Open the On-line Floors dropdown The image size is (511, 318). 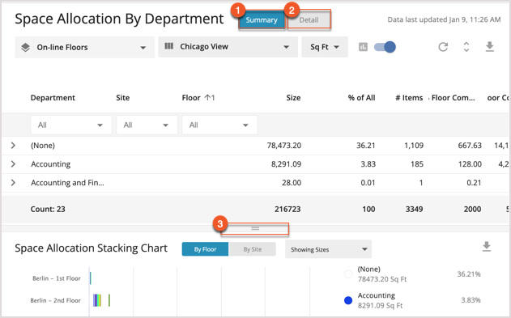point(85,48)
